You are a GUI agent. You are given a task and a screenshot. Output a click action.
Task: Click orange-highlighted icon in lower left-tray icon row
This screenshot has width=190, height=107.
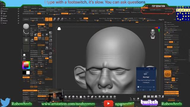[x=36, y=39]
